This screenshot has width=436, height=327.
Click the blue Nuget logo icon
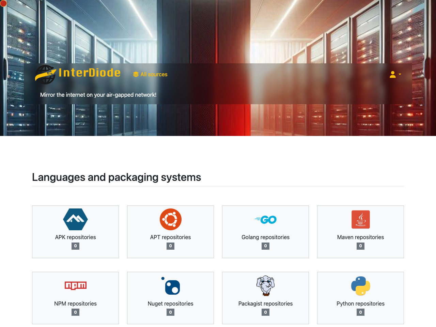pyautogui.click(x=171, y=286)
